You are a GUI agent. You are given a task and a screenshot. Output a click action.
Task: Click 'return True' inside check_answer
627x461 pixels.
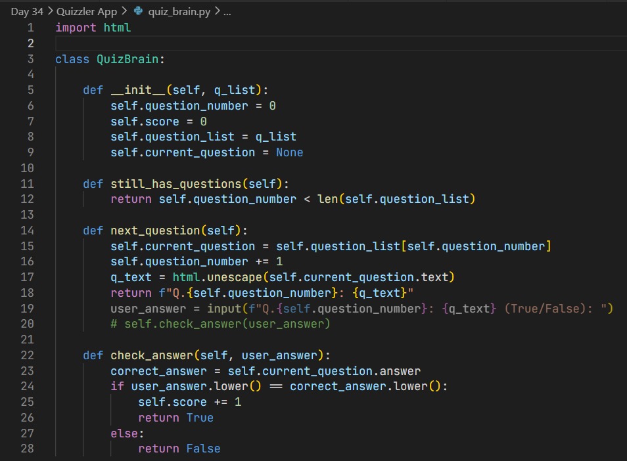click(177, 417)
